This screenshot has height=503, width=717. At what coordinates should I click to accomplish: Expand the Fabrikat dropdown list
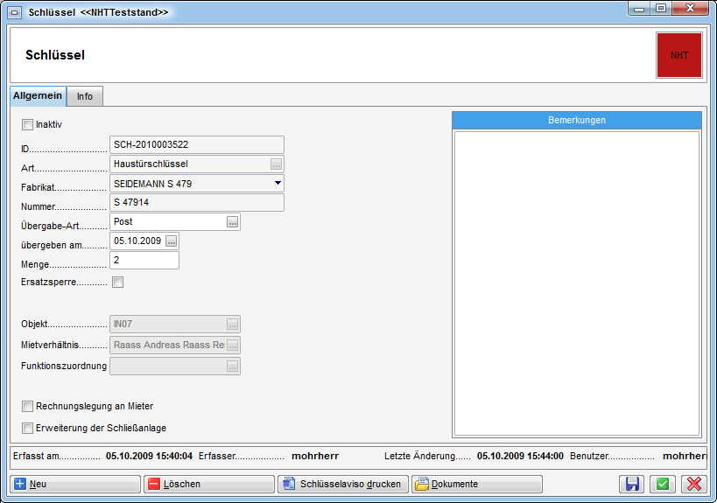pyautogui.click(x=278, y=183)
